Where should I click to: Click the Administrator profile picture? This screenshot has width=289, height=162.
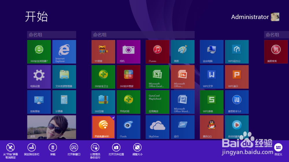[x=275, y=17]
